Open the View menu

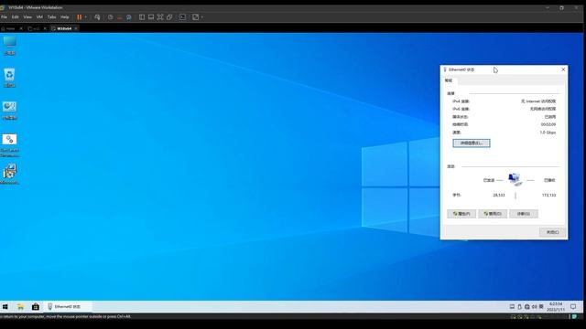tap(27, 17)
